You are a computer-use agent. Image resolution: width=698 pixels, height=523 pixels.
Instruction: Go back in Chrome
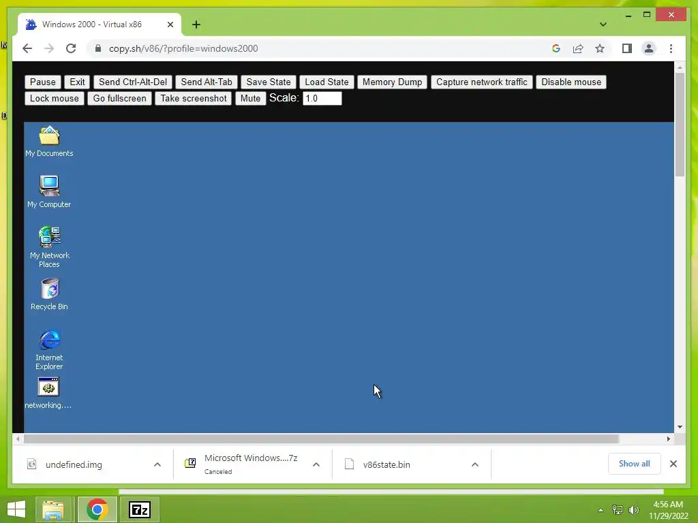pyautogui.click(x=27, y=48)
